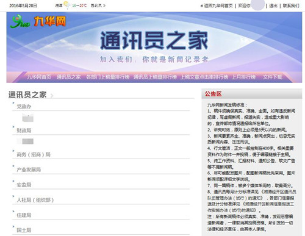Click the bullet arrow beside 安监局
The image size is (305, 236).
(x=13, y=181)
